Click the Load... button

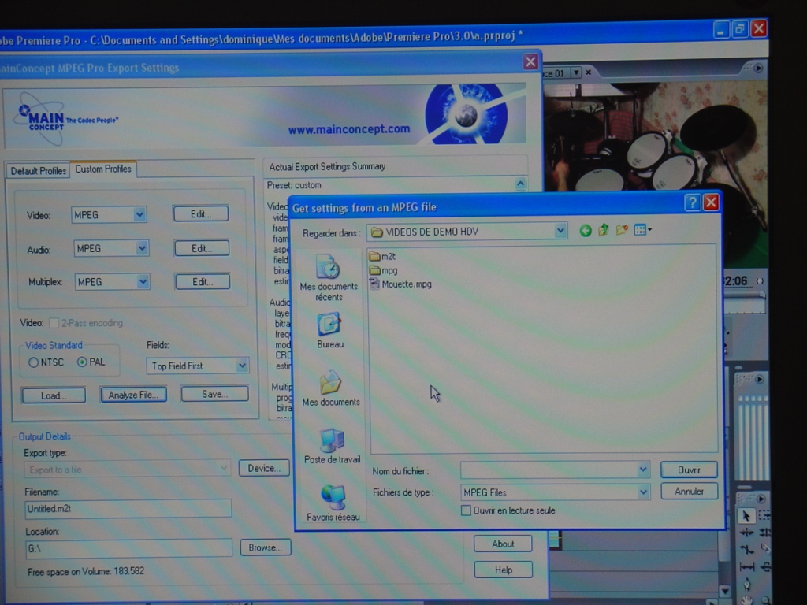click(x=54, y=395)
